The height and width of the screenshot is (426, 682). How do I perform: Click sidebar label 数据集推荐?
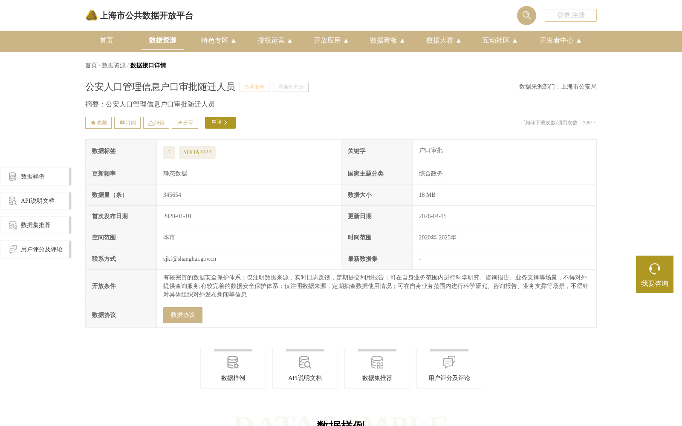click(36, 225)
